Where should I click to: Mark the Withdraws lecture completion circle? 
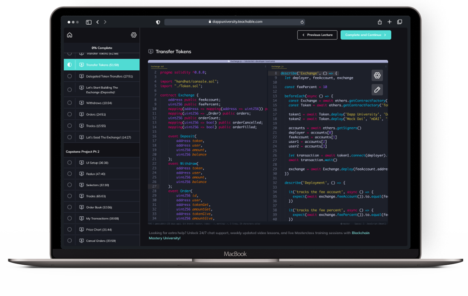click(70, 103)
